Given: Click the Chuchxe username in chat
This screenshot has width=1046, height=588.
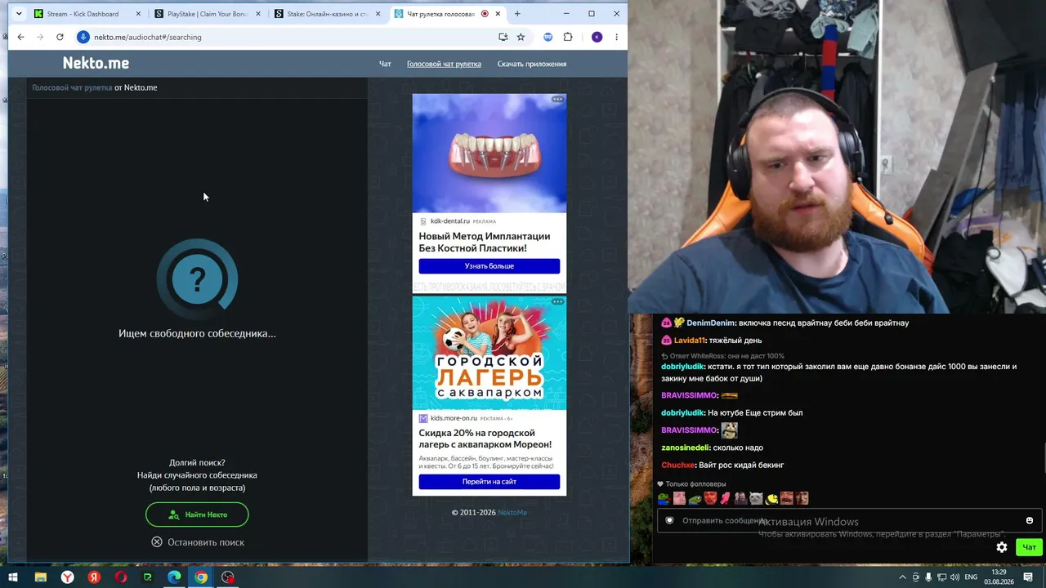Looking at the screenshot, I should click(677, 465).
